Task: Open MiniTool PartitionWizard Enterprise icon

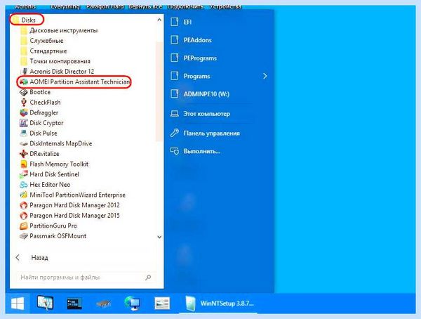Action: tap(24, 195)
